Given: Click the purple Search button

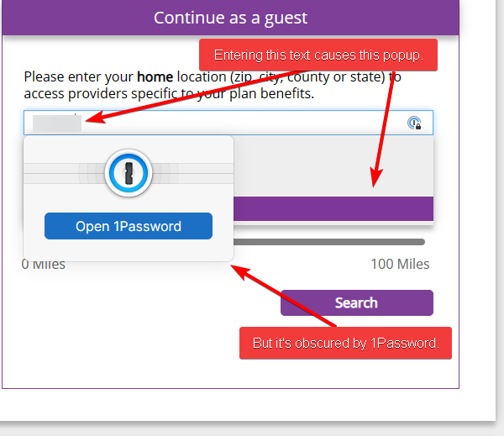Looking at the screenshot, I should [x=356, y=302].
